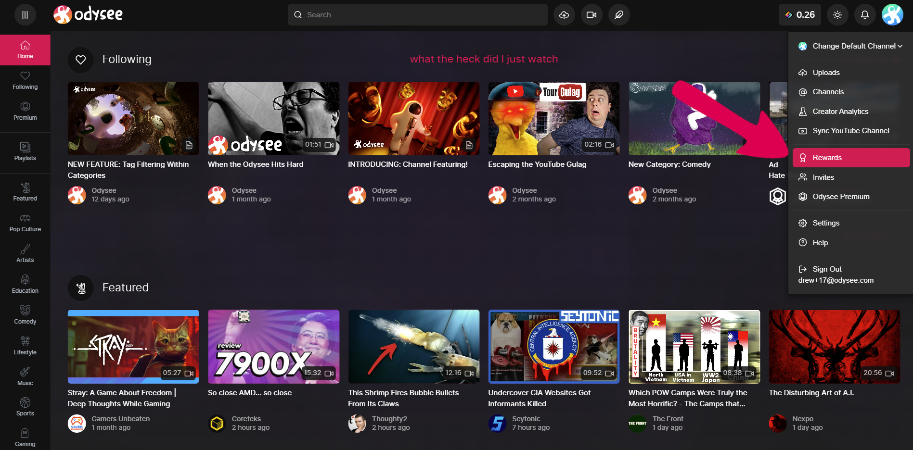Select Uploads from the user menu

851,73
